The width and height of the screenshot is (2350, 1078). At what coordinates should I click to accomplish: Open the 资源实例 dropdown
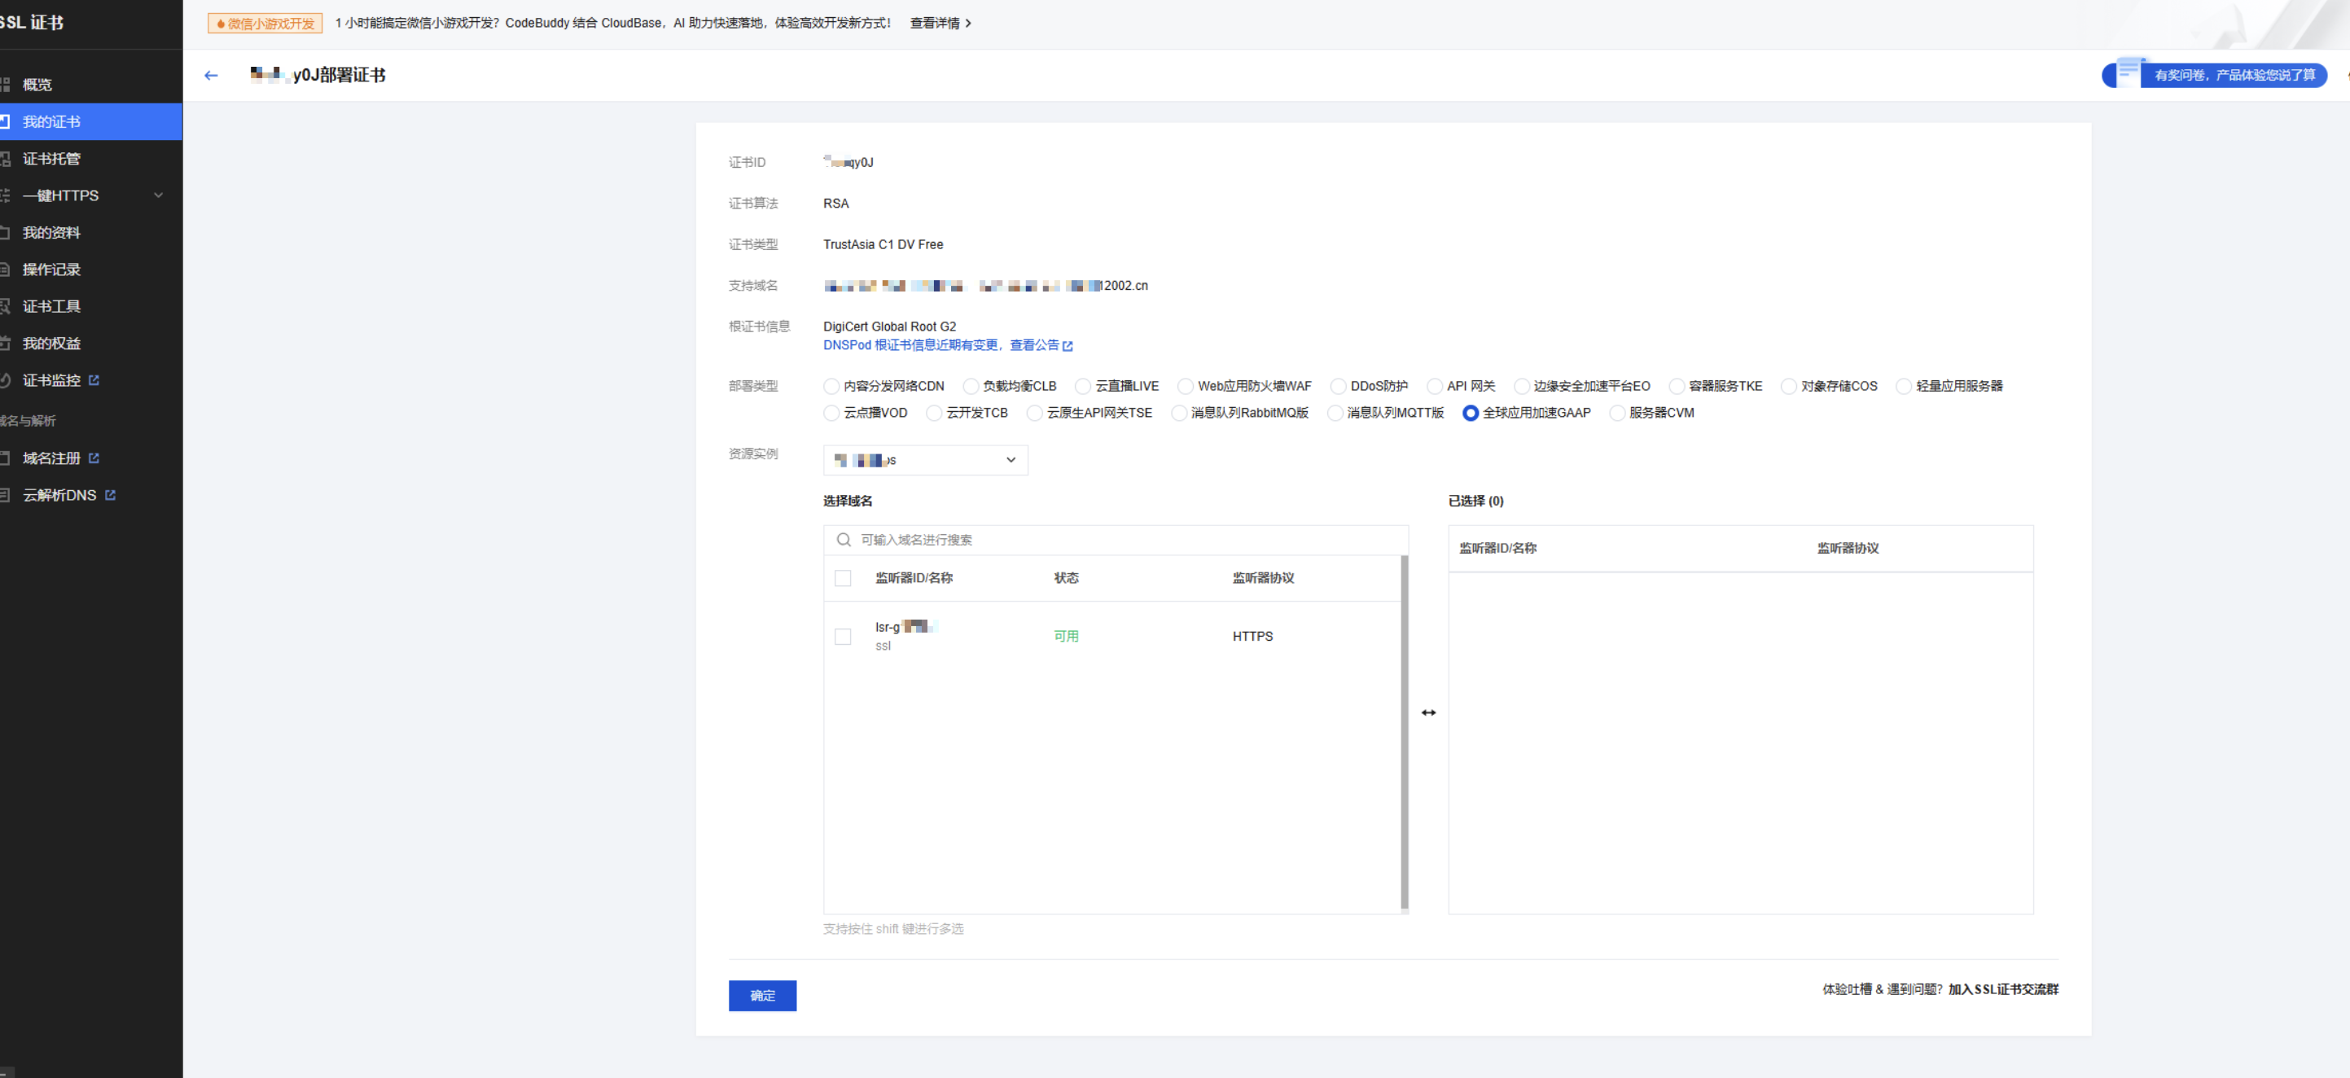pos(924,461)
